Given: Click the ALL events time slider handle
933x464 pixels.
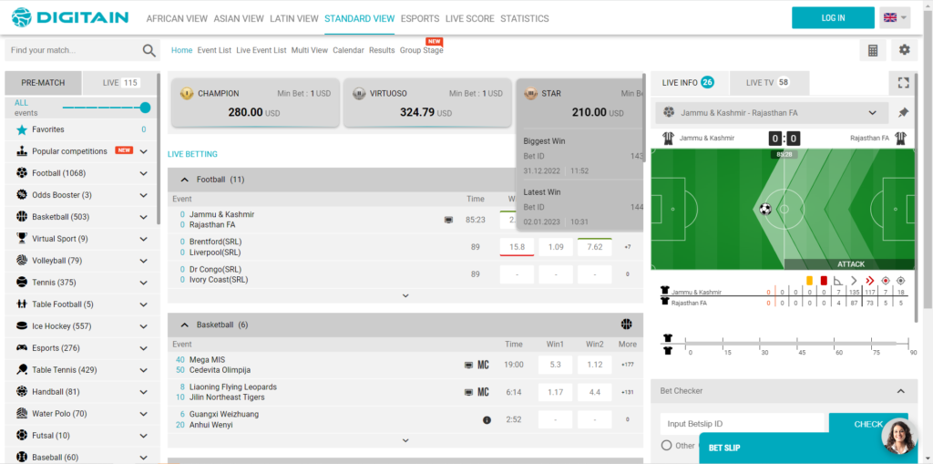Looking at the screenshot, I should click(145, 108).
